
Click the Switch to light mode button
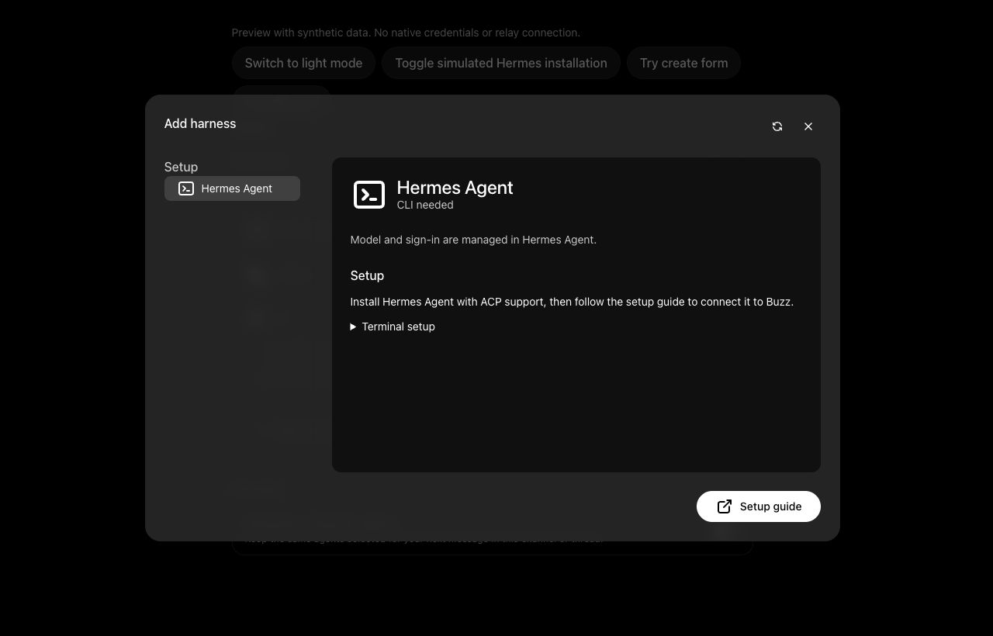(x=303, y=63)
